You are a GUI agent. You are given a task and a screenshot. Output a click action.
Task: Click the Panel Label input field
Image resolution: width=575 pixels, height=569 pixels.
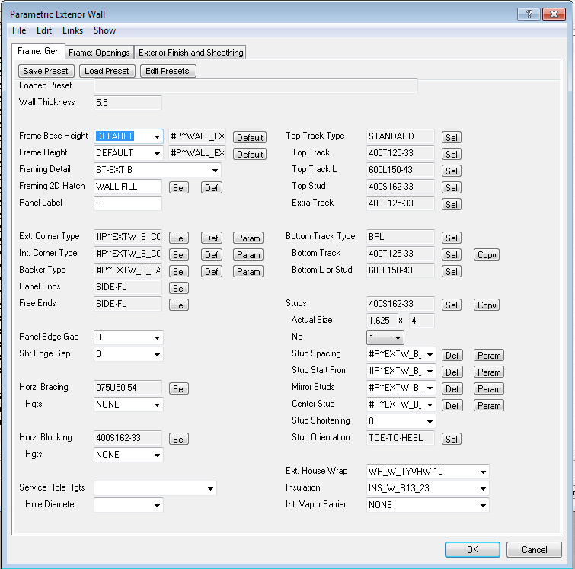[128, 204]
